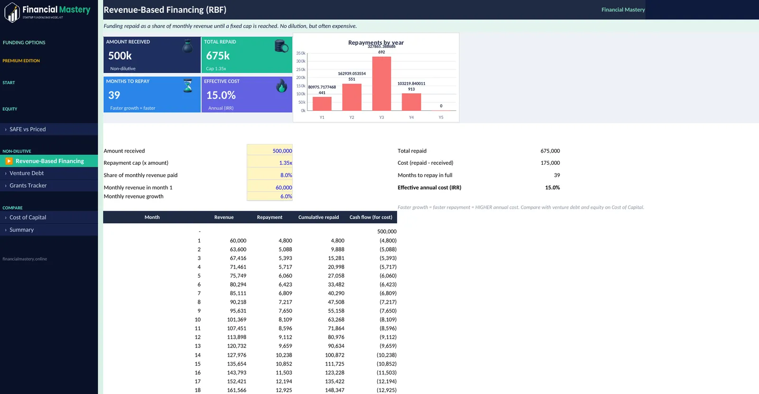Click the orange play icon beside Revenue-Based Financing

click(x=9, y=161)
